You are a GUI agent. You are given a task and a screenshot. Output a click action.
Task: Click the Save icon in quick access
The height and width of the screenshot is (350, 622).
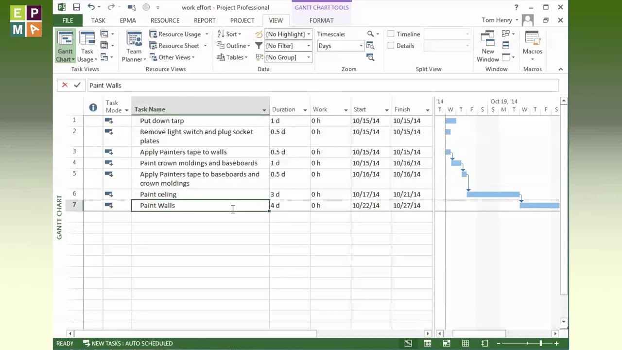pos(76,7)
